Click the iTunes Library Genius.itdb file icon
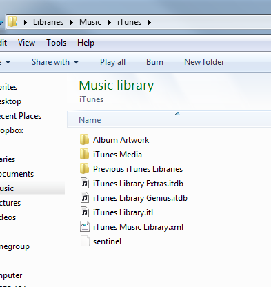 point(85,198)
